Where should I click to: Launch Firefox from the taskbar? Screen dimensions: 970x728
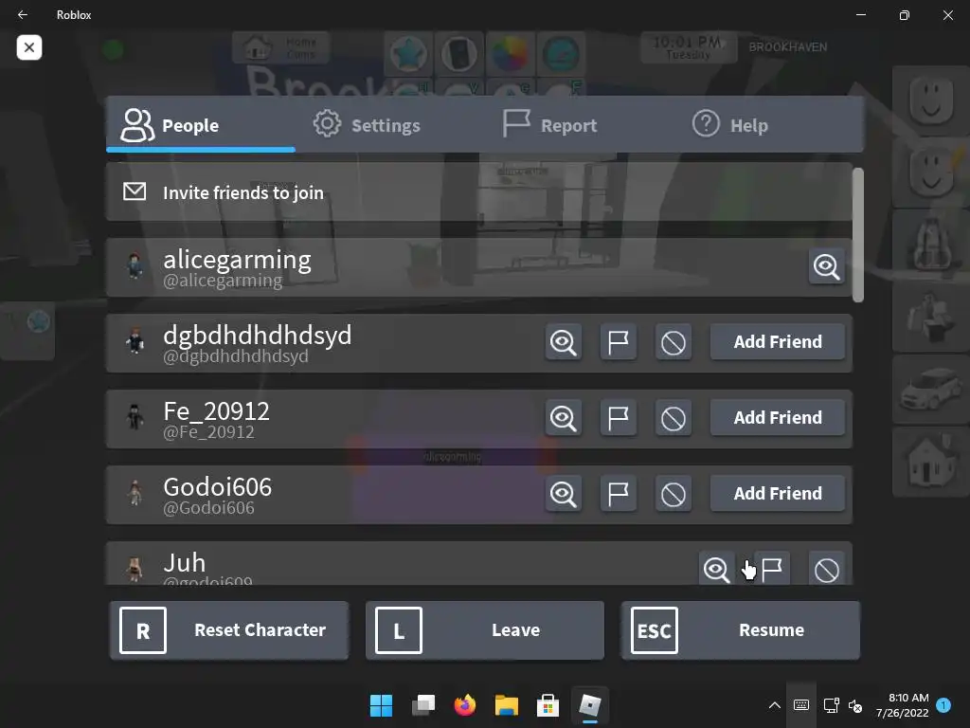464,705
